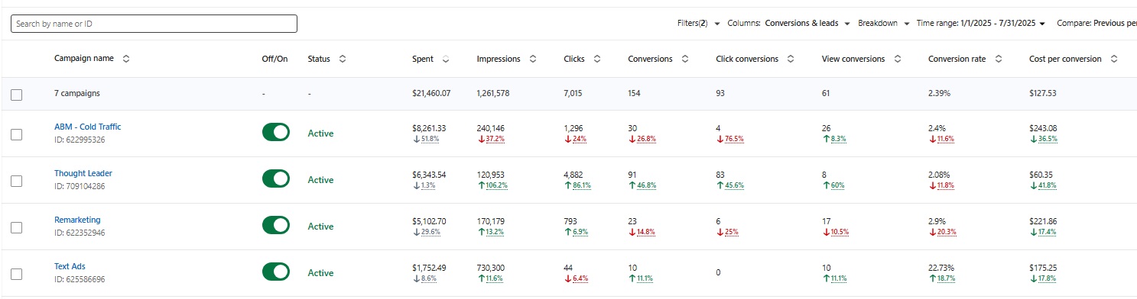Image resolution: width=1137 pixels, height=299 pixels.
Task: Focus the Search by name or ID field
Action: 154,24
